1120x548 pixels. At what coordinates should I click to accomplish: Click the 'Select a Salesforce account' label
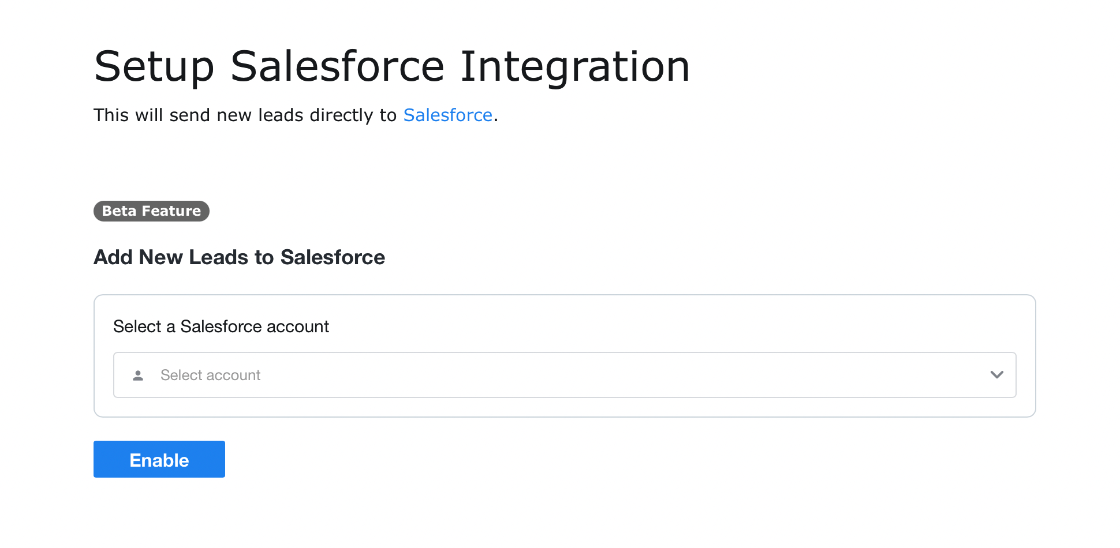pos(221,326)
